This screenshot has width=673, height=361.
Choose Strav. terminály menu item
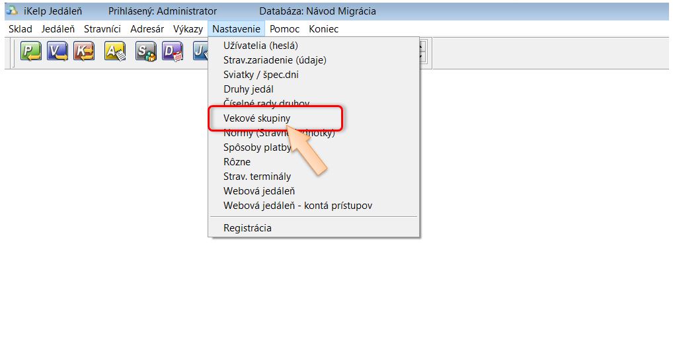click(x=257, y=177)
